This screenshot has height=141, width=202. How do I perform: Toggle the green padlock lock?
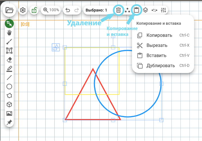(x=34, y=10)
